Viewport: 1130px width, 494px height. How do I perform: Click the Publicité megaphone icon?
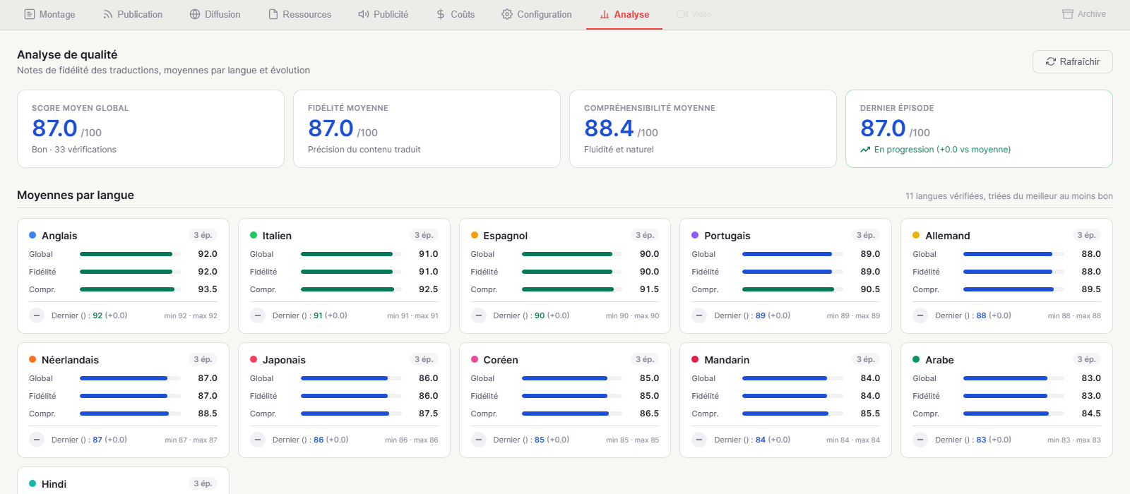tap(364, 14)
